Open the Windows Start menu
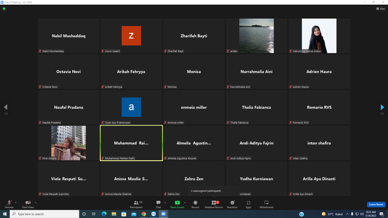This screenshot has height=218, width=388. tap(5, 214)
